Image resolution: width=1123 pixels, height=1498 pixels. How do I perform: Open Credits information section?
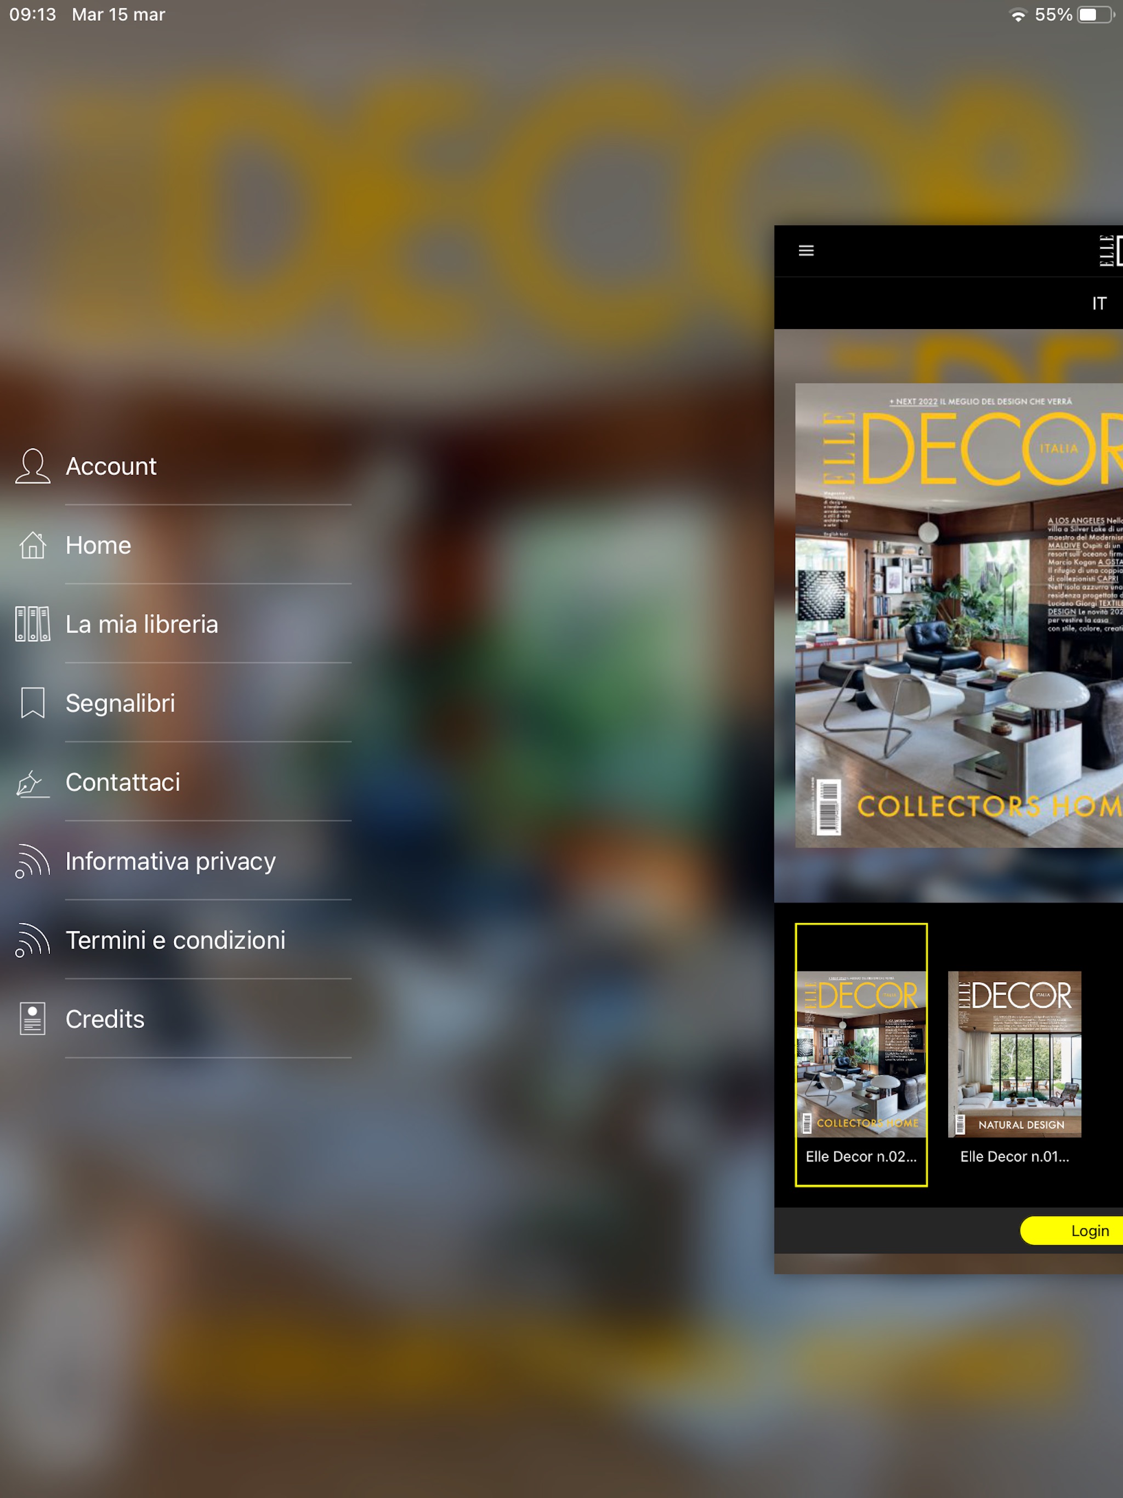(x=105, y=1018)
